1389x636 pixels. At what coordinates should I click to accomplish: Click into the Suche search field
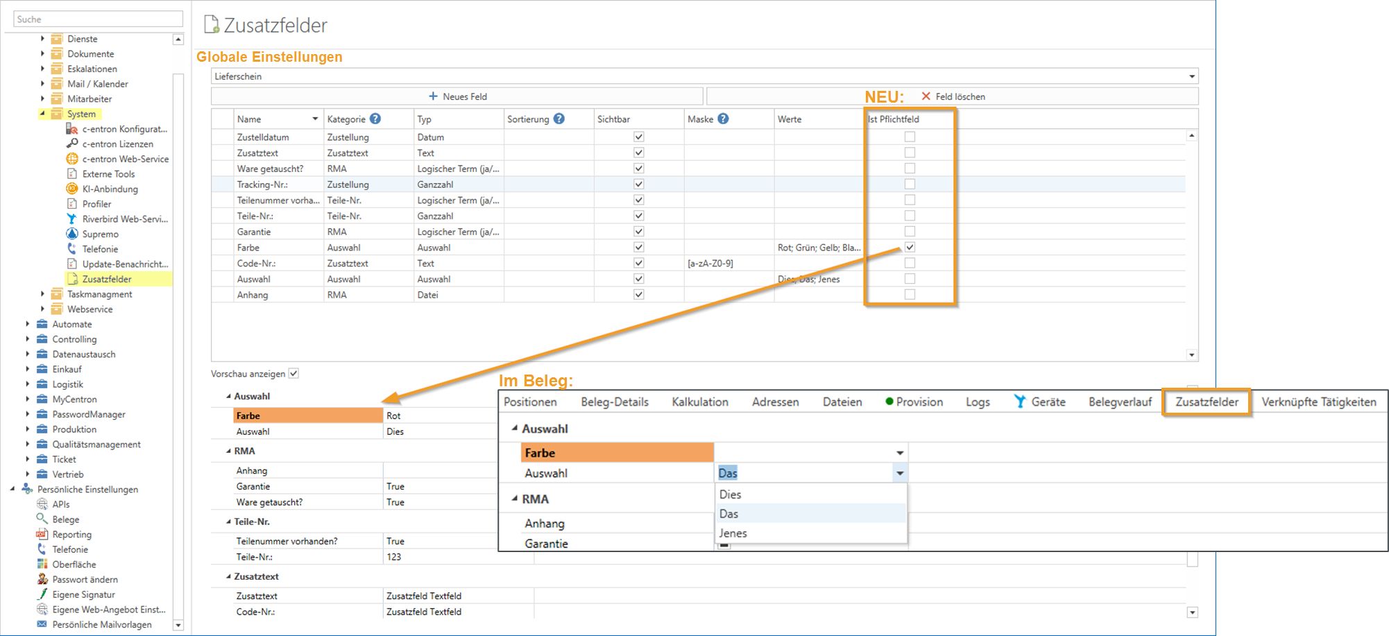click(x=97, y=19)
